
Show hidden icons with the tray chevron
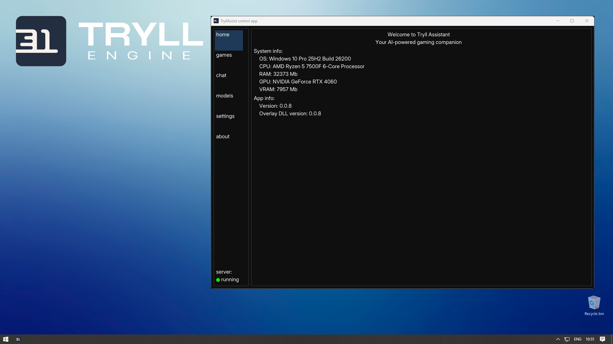click(558, 339)
